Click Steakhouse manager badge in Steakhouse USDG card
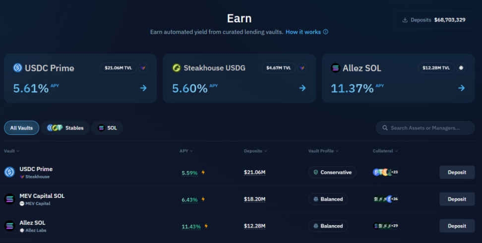The height and width of the screenshot is (243, 482). [302, 68]
